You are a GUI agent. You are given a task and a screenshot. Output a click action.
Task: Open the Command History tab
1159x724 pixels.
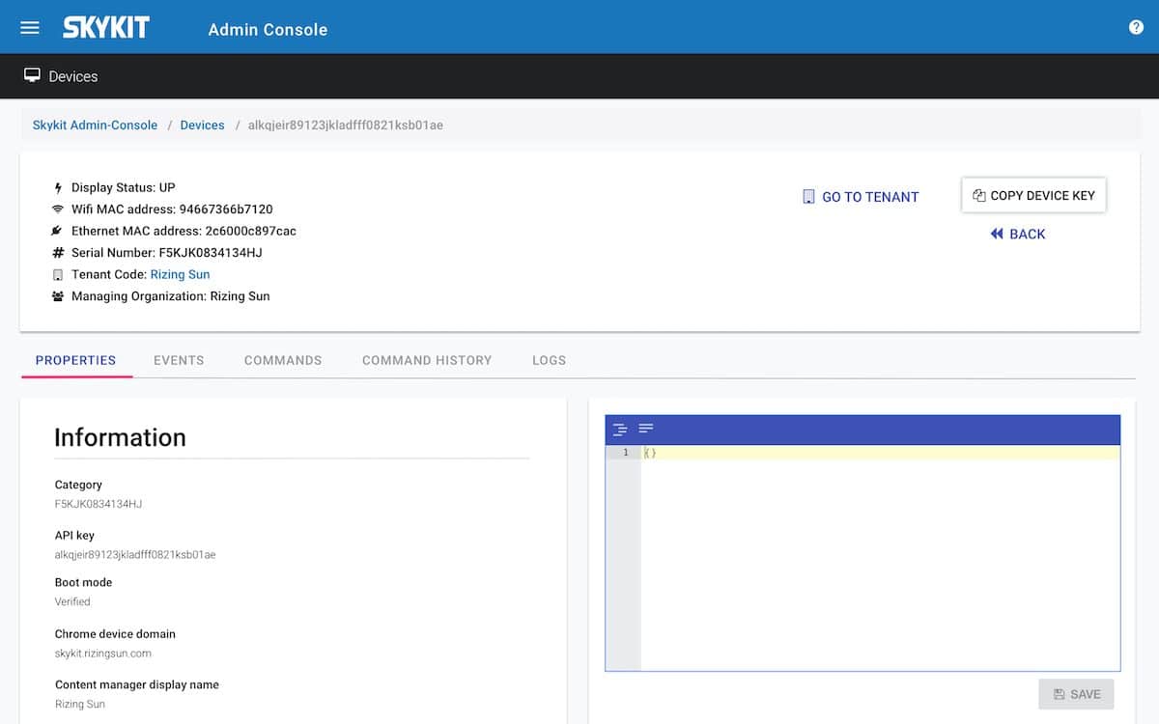(x=427, y=360)
